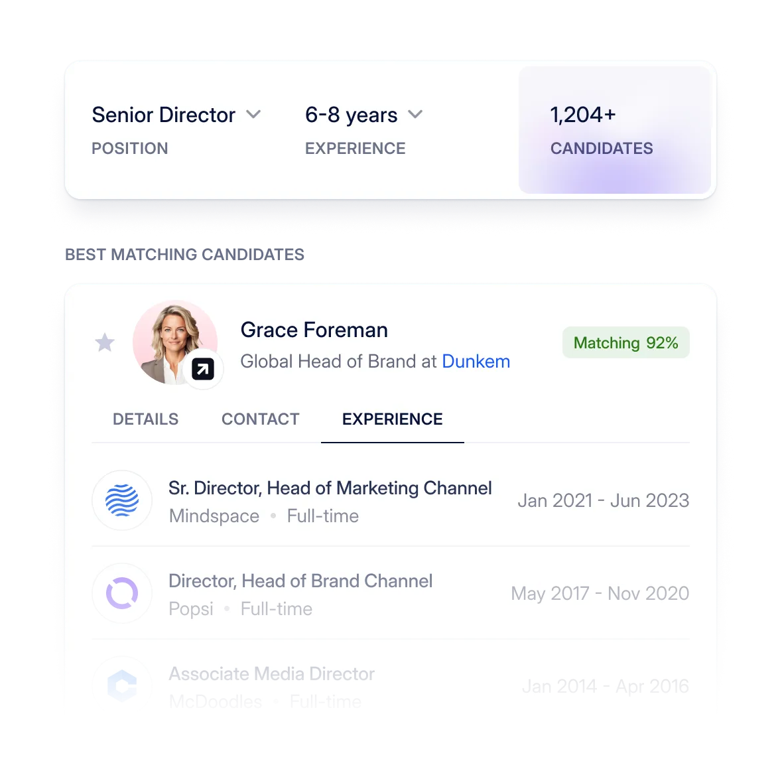This screenshot has width=780, height=781.
Task: Open the Dunkem company link
Action: [476, 361]
